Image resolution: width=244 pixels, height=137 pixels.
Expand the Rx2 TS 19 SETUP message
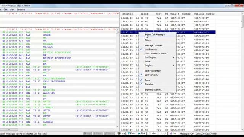(3, 116)
